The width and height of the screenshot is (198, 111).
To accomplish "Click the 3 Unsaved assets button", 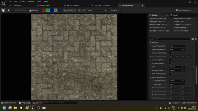I will [174, 103].
